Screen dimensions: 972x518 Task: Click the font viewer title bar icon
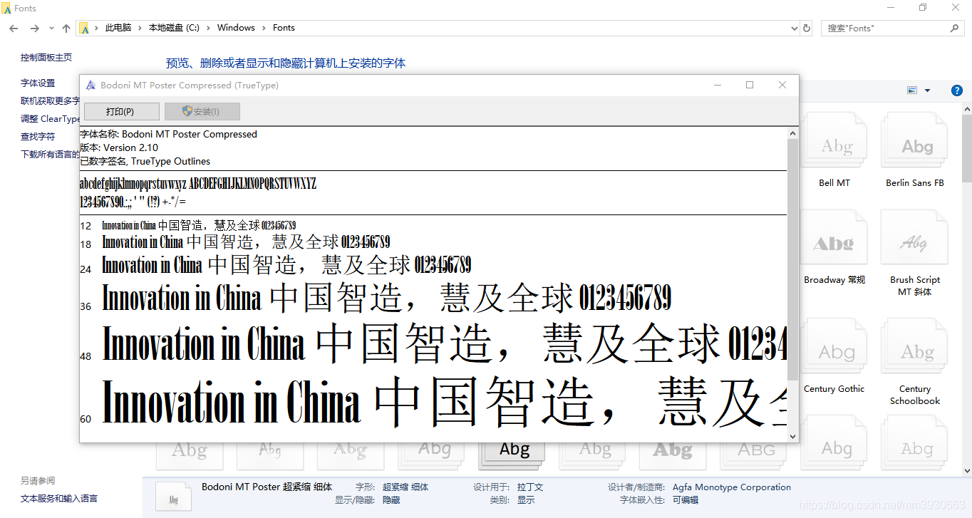91,85
